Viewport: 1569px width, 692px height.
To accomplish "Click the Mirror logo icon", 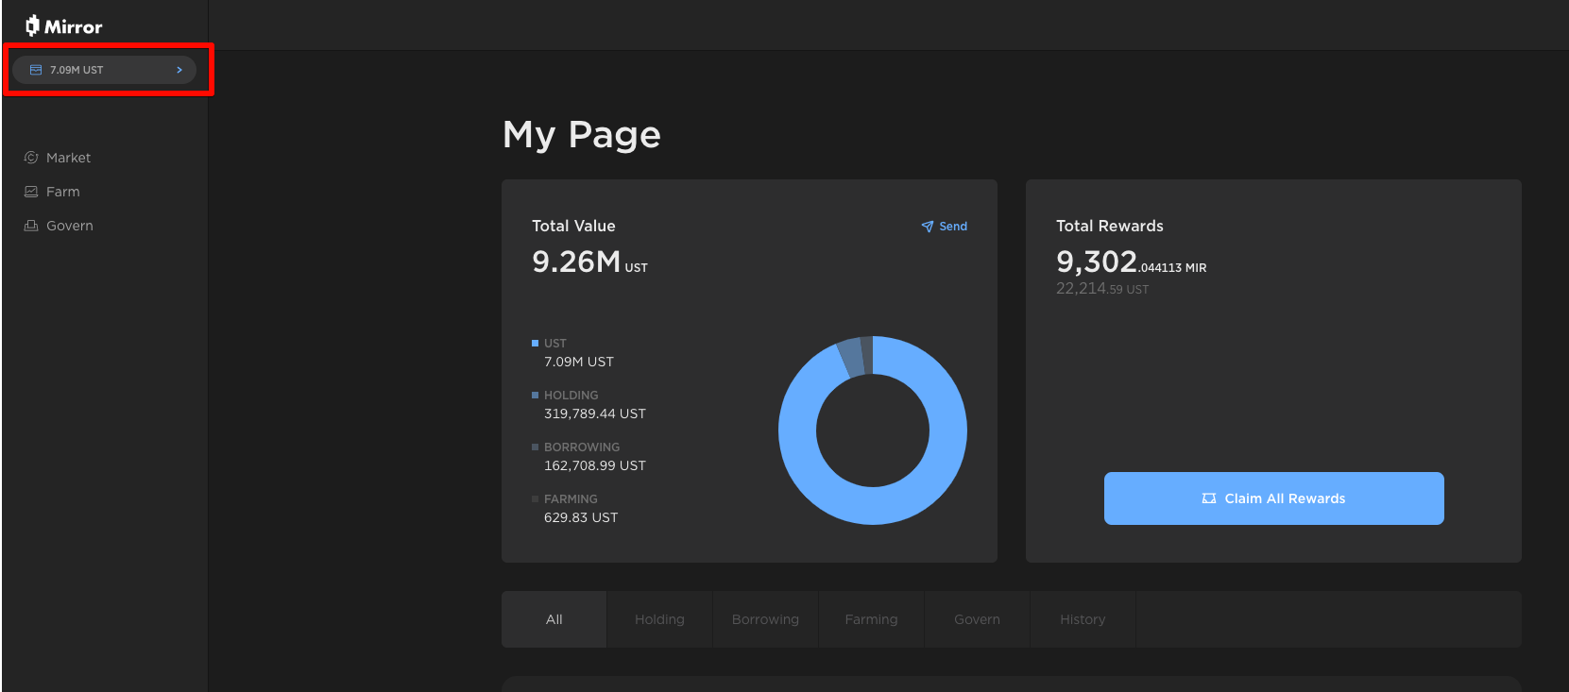I will tap(32, 26).
